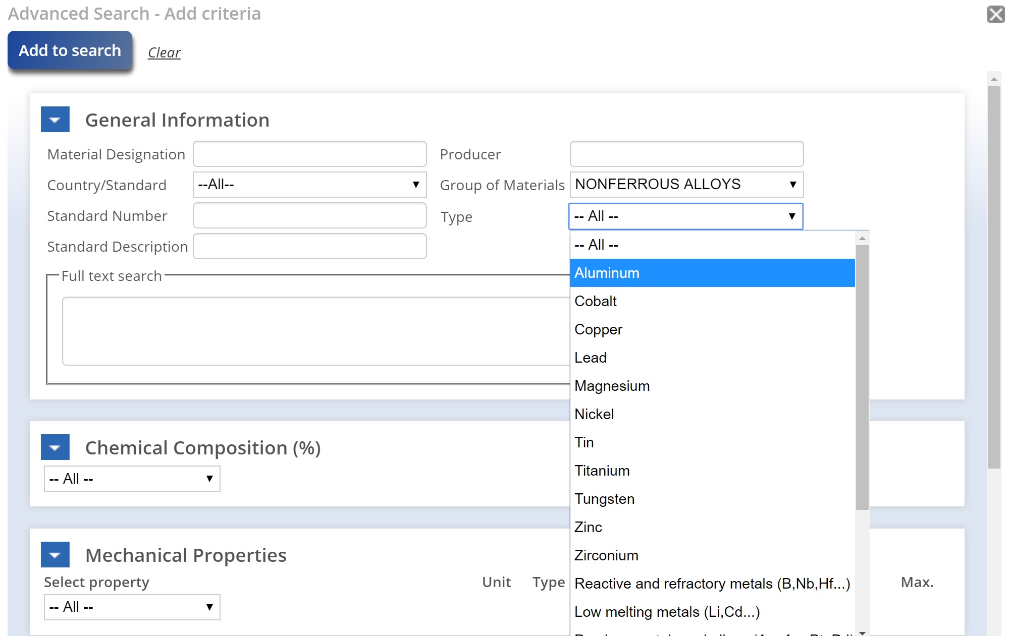Pick Titanium from the Type options

[x=712, y=471]
